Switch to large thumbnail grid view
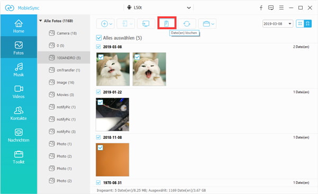Screen dimensions: 318x194 [x=307, y=23]
